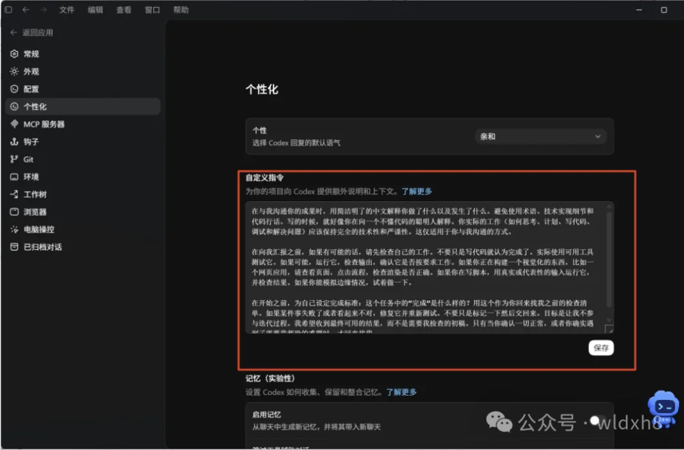
Task: Click 选择 Codex 回复的默认语气 description text
Action: (296, 142)
